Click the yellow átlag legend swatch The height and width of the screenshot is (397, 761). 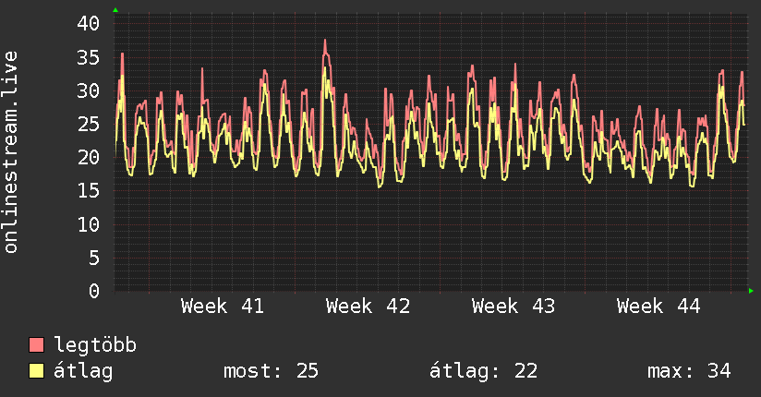(36, 371)
